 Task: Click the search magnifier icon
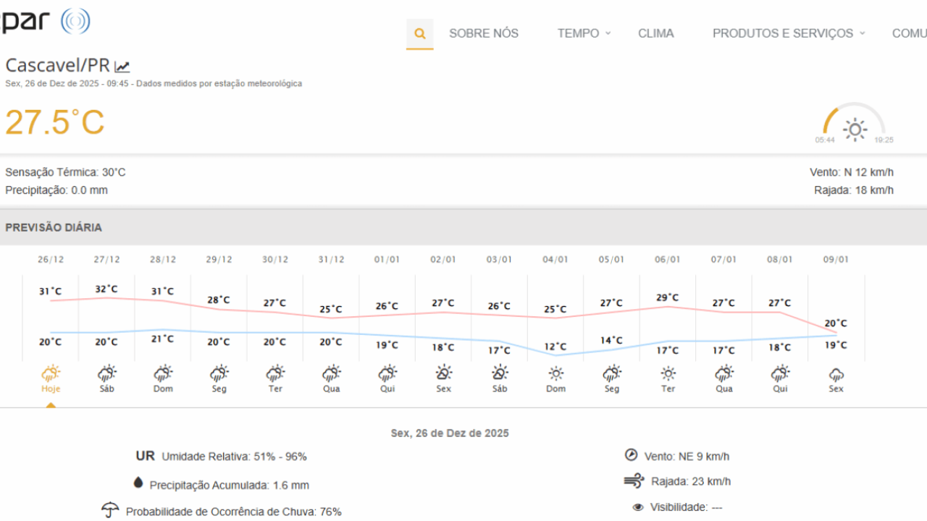419,33
